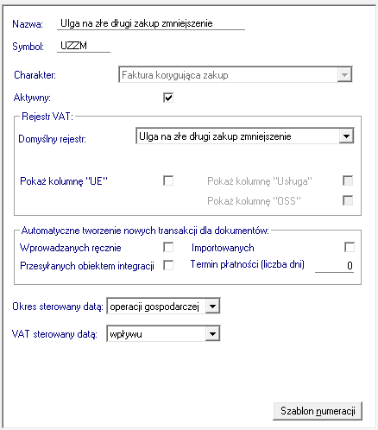Enable Pokaż kolumnę "UE" checkbox
Viewport: 378px width, 430px height.
168,180
